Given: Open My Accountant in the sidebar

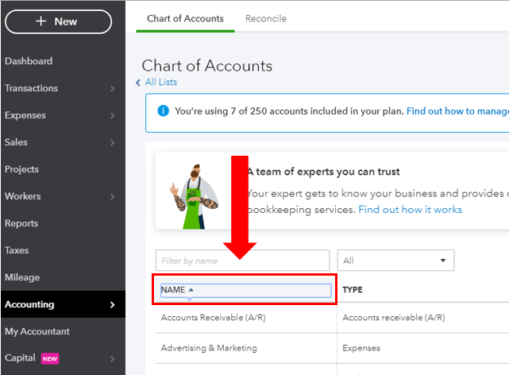Looking at the screenshot, I should click(37, 331).
